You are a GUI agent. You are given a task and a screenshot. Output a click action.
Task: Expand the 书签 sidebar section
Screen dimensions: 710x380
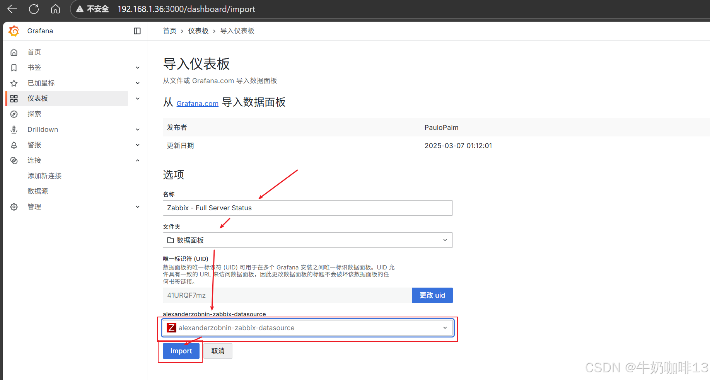tap(138, 68)
